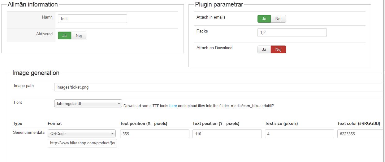Set Aktiverad to Ja
The width and height of the screenshot is (385, 162).
[65, 35]
